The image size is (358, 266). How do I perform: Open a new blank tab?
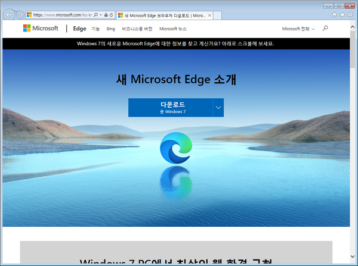(x=217, y=15)
